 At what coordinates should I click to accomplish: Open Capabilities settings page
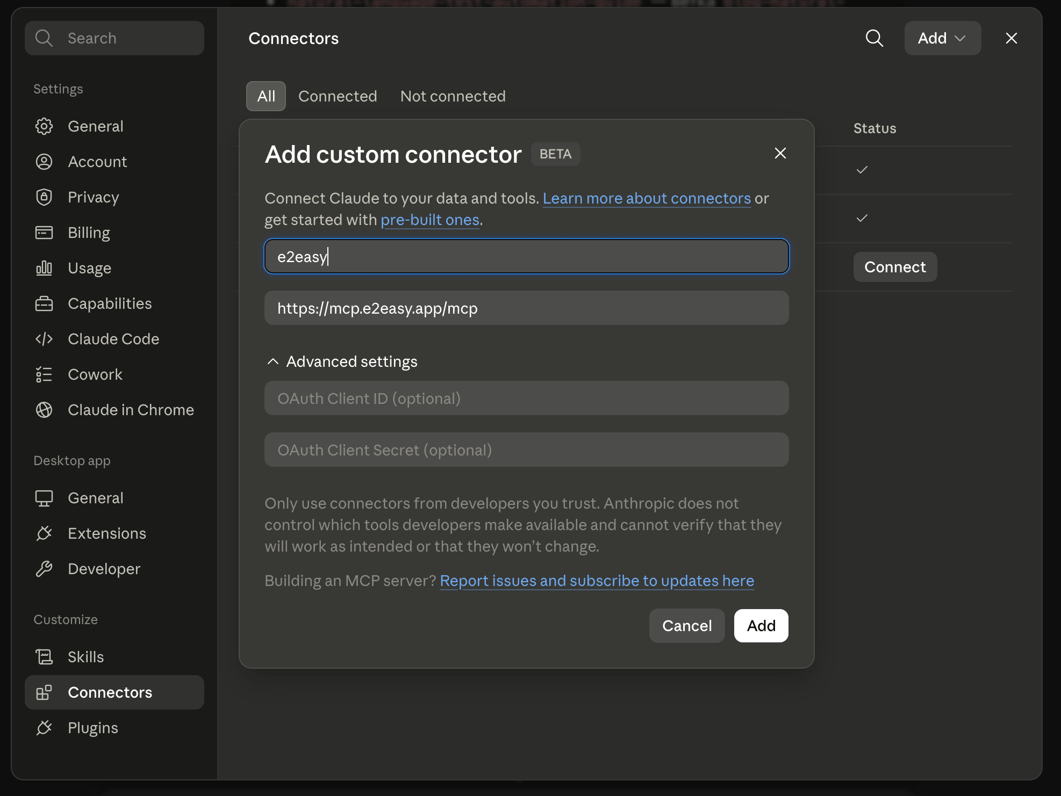(114, 303)
